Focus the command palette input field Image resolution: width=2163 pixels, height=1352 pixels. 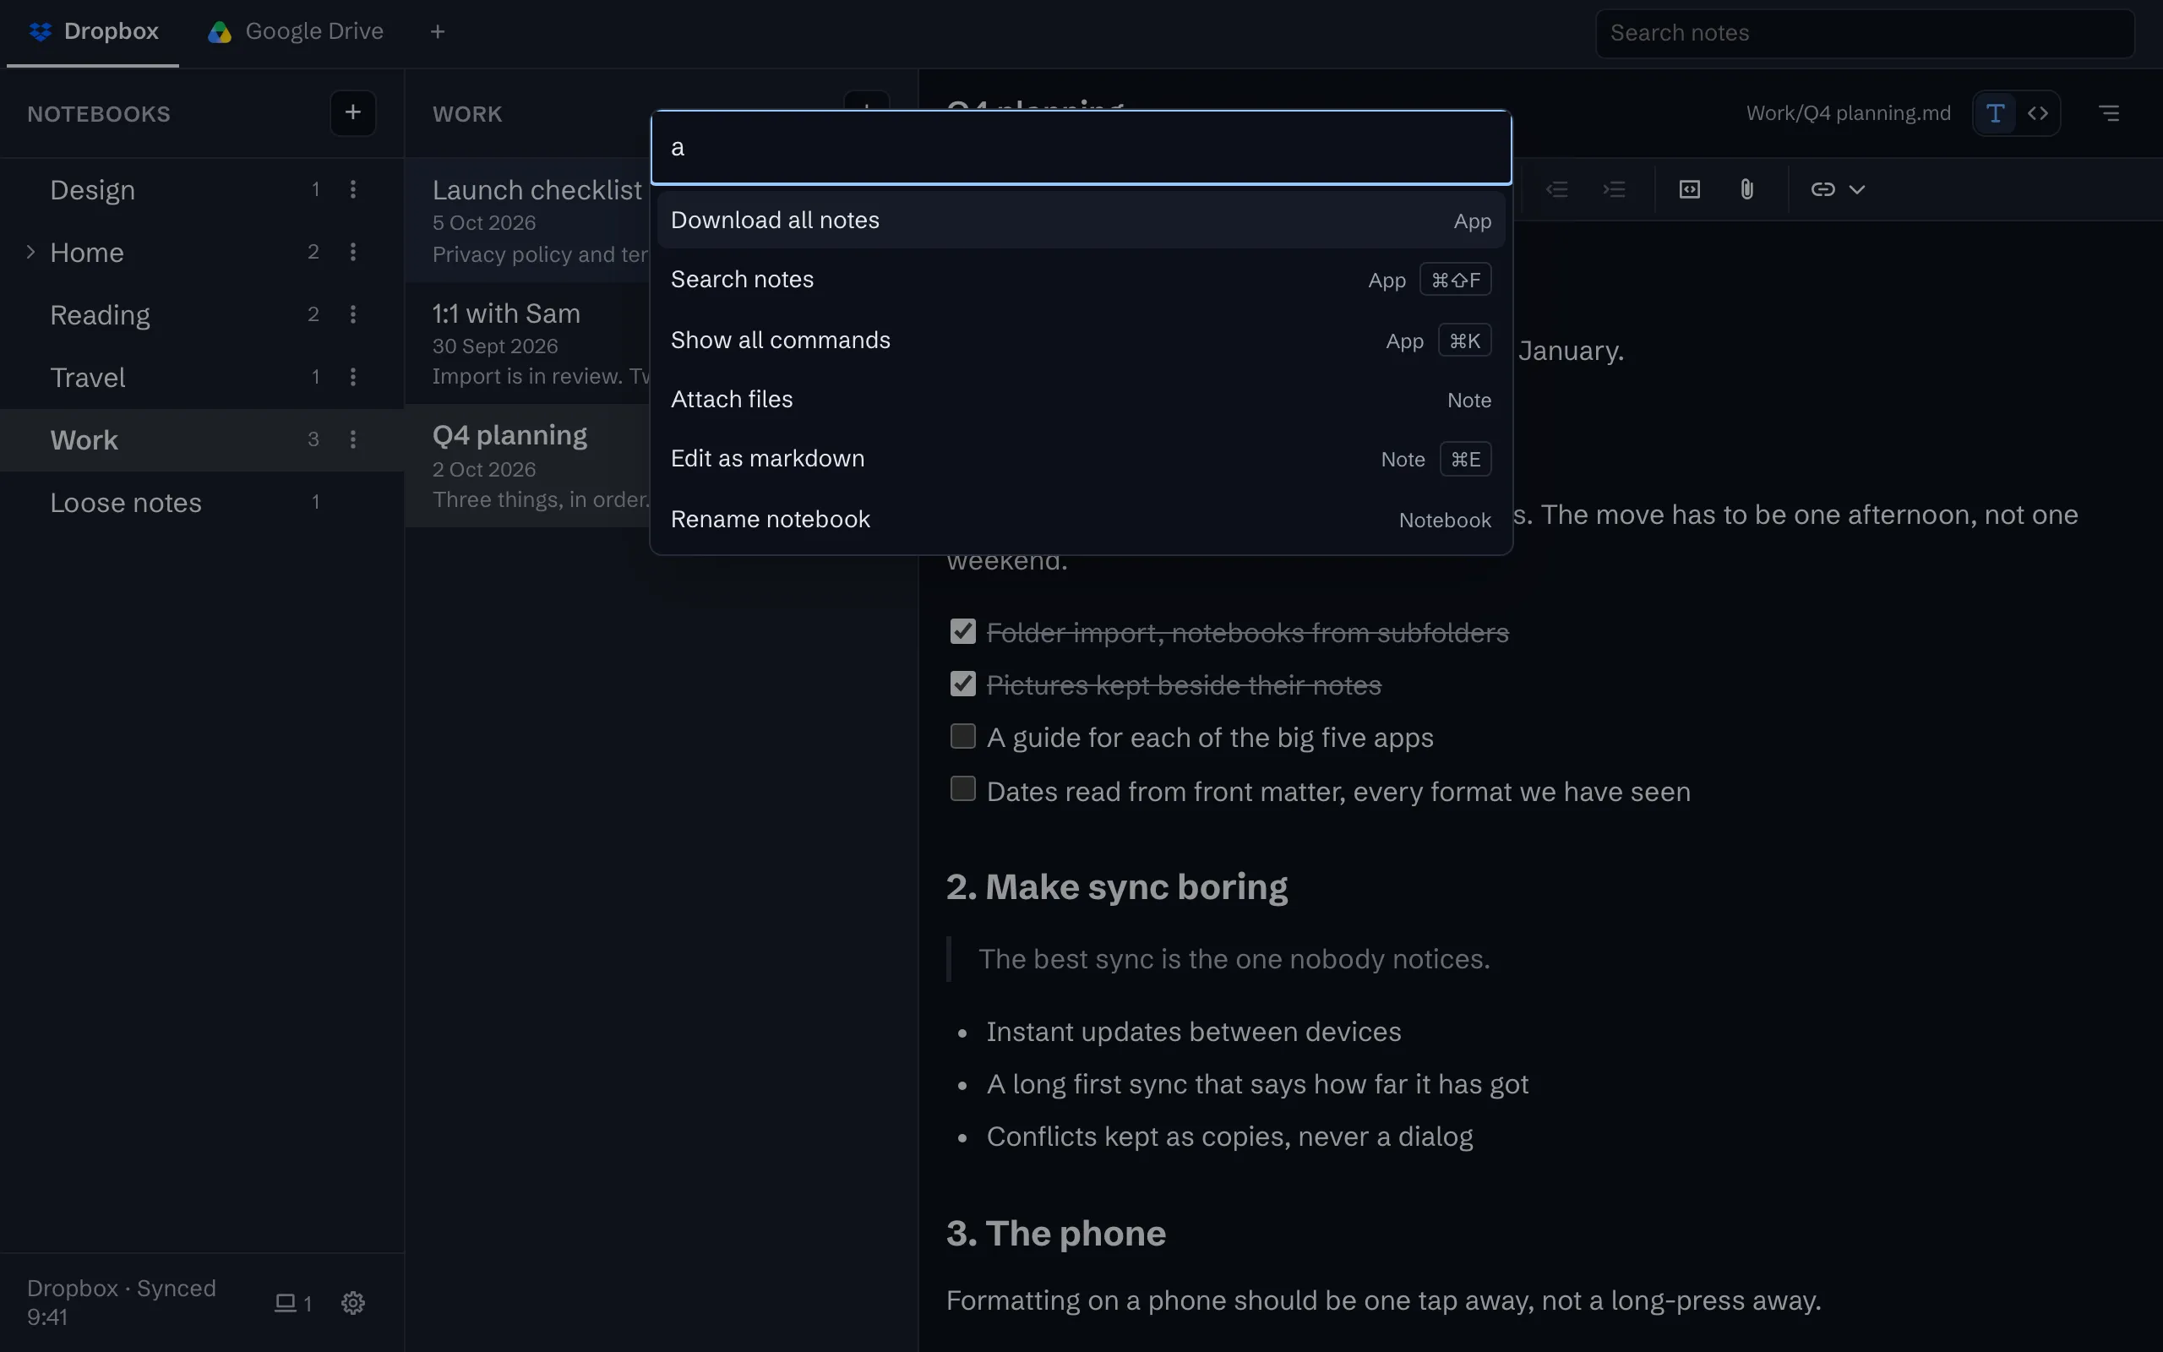1081,148
